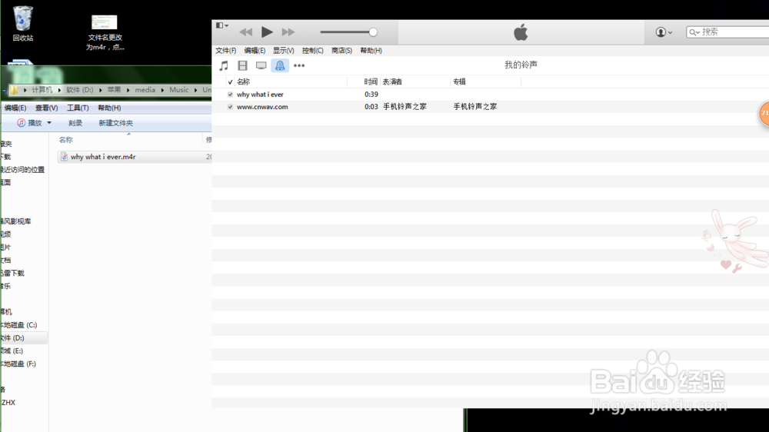Screen dimensions: 769x432
Task: Open the 帮助(H) menu in iTunes
Action: (371, 51)
